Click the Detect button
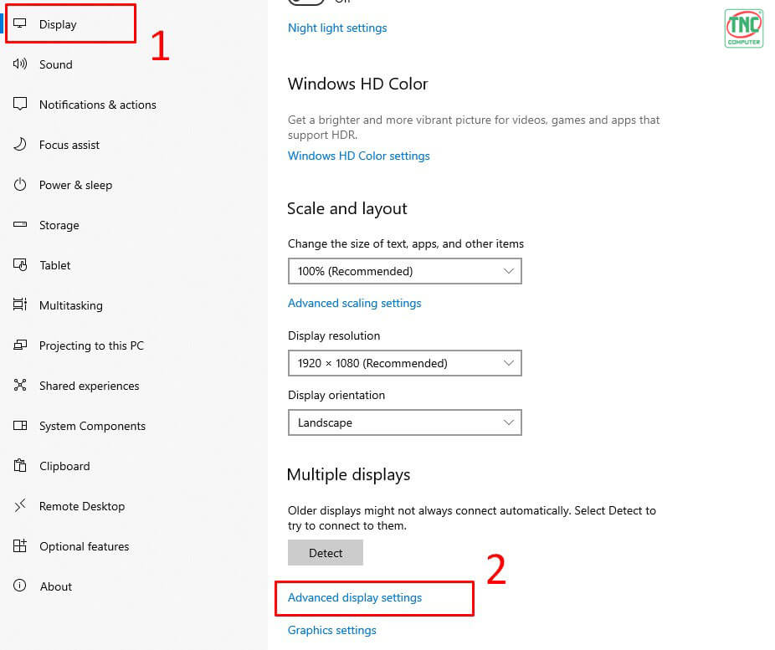775x650 pixels. [326, 553]
